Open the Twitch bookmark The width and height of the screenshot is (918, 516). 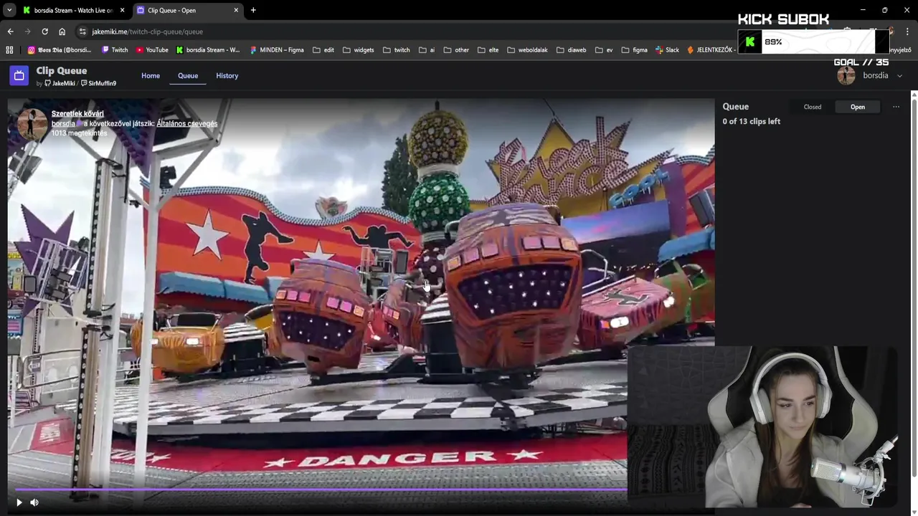pyautogui.click(x=115, y=50)
